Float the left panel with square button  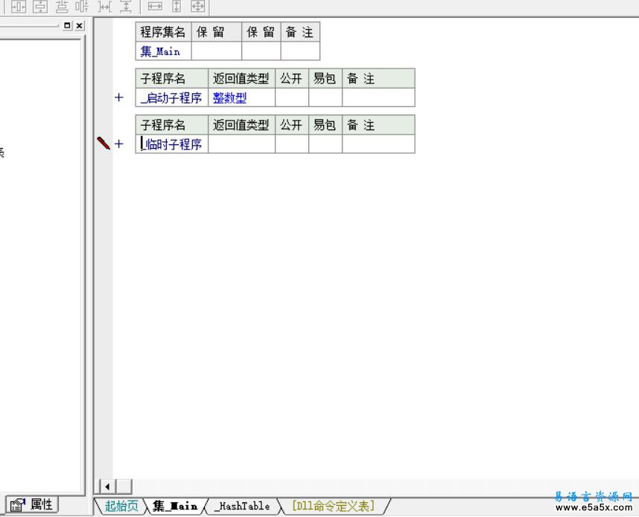tap(68, 25)
